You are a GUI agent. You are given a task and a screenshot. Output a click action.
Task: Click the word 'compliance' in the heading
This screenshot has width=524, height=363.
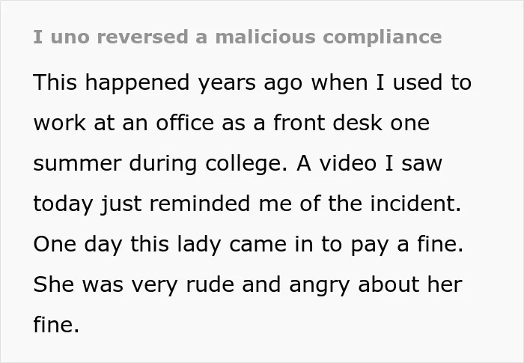click(383, 37)
